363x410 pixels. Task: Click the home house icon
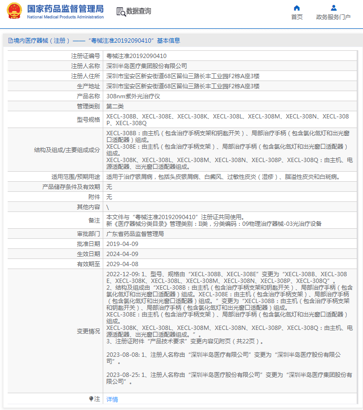297,8
